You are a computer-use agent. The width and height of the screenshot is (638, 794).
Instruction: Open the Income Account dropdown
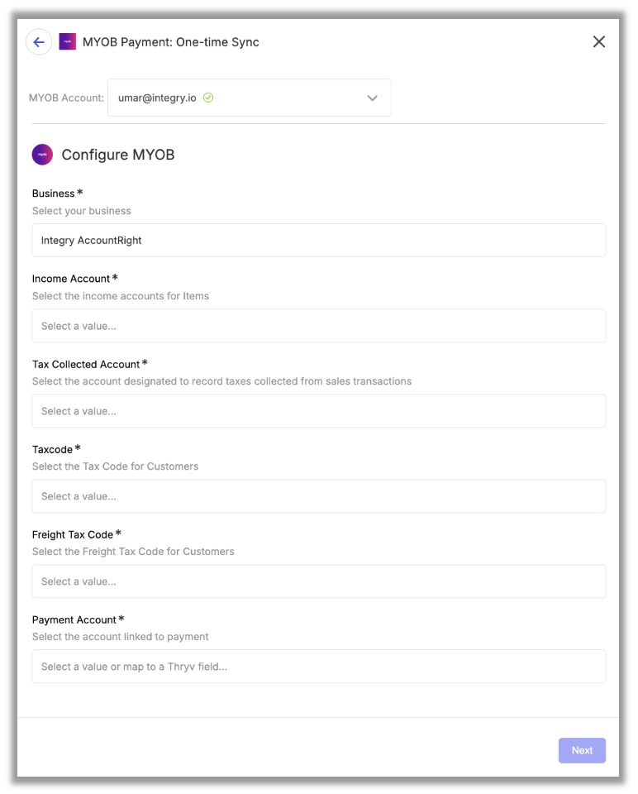point(319,326)
